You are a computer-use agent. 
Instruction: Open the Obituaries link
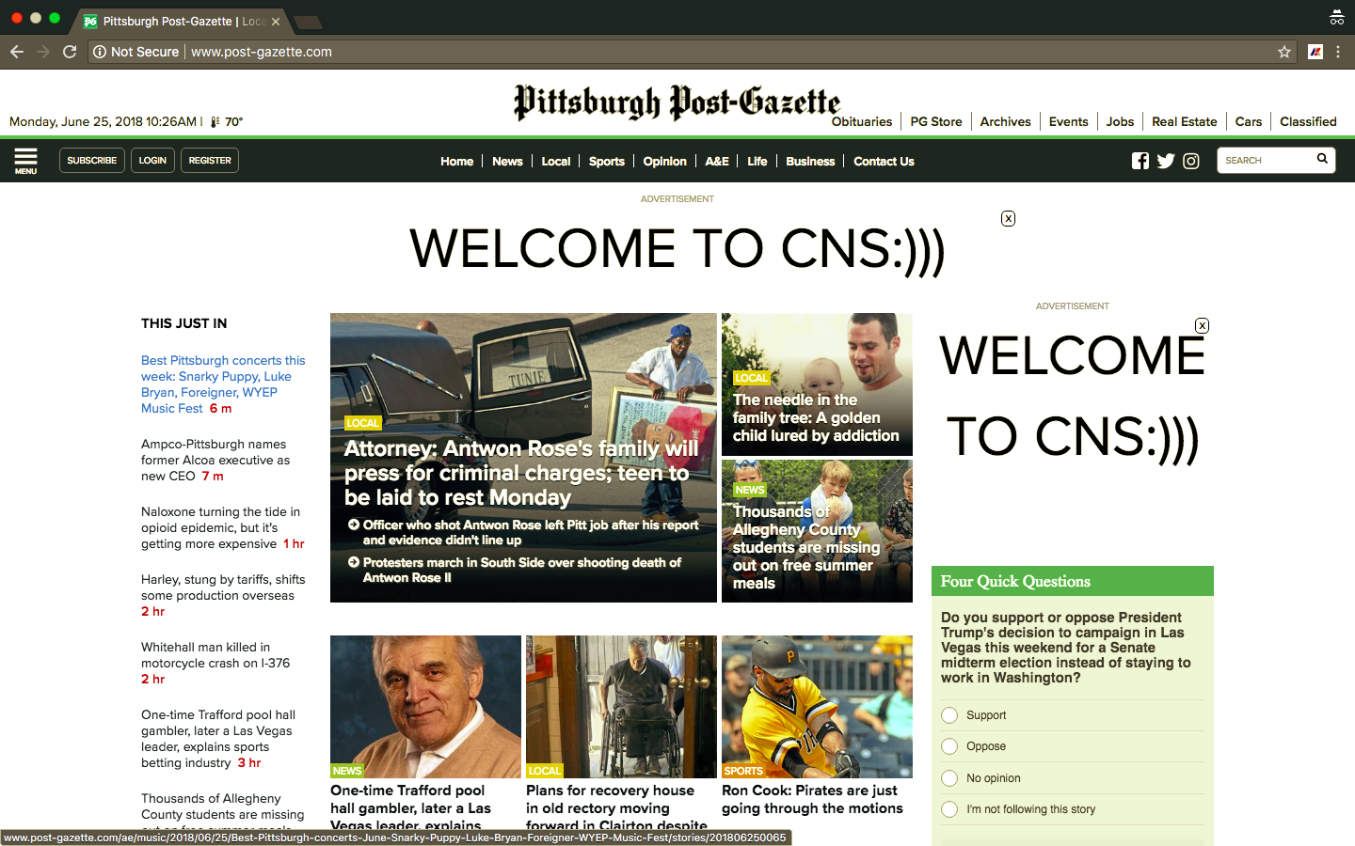[x=862, y=121]
